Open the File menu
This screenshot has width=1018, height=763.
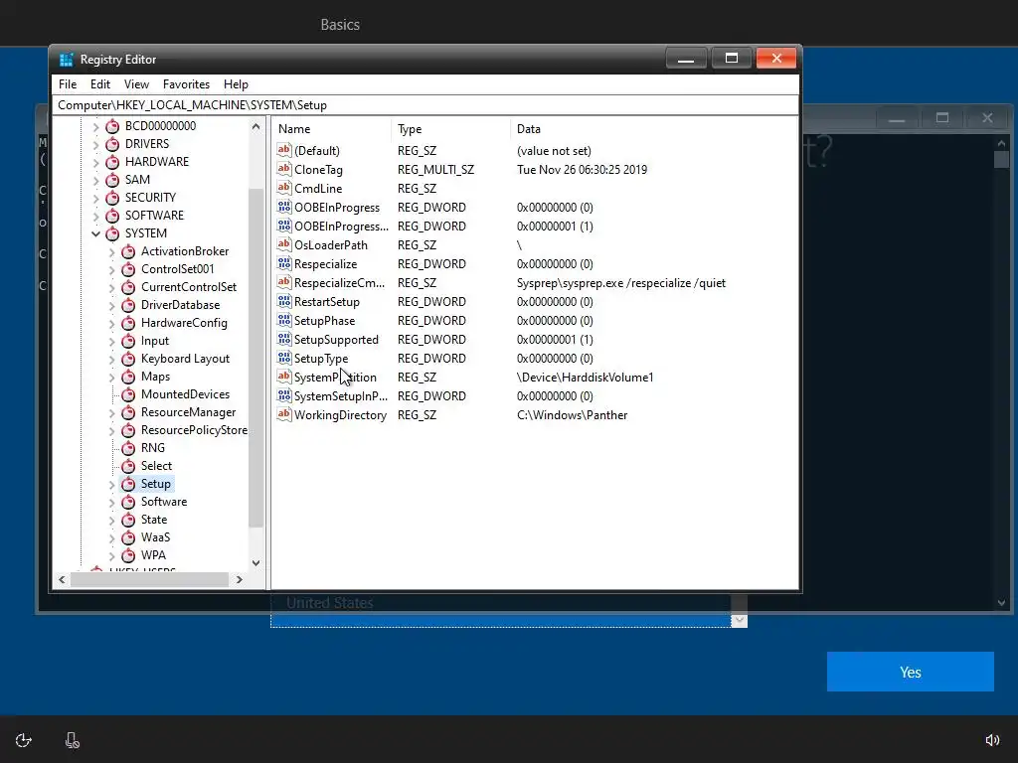68,84
